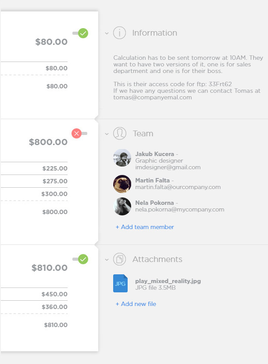Click Jakub Kucera's avatar photo
The height and width of the screenshot is (364, 268).
pyautogui.click(x=122, y=158)
